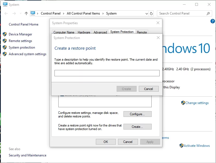
Task: Expand the chevron after All Control Panel Items
Action: (103, 13)
